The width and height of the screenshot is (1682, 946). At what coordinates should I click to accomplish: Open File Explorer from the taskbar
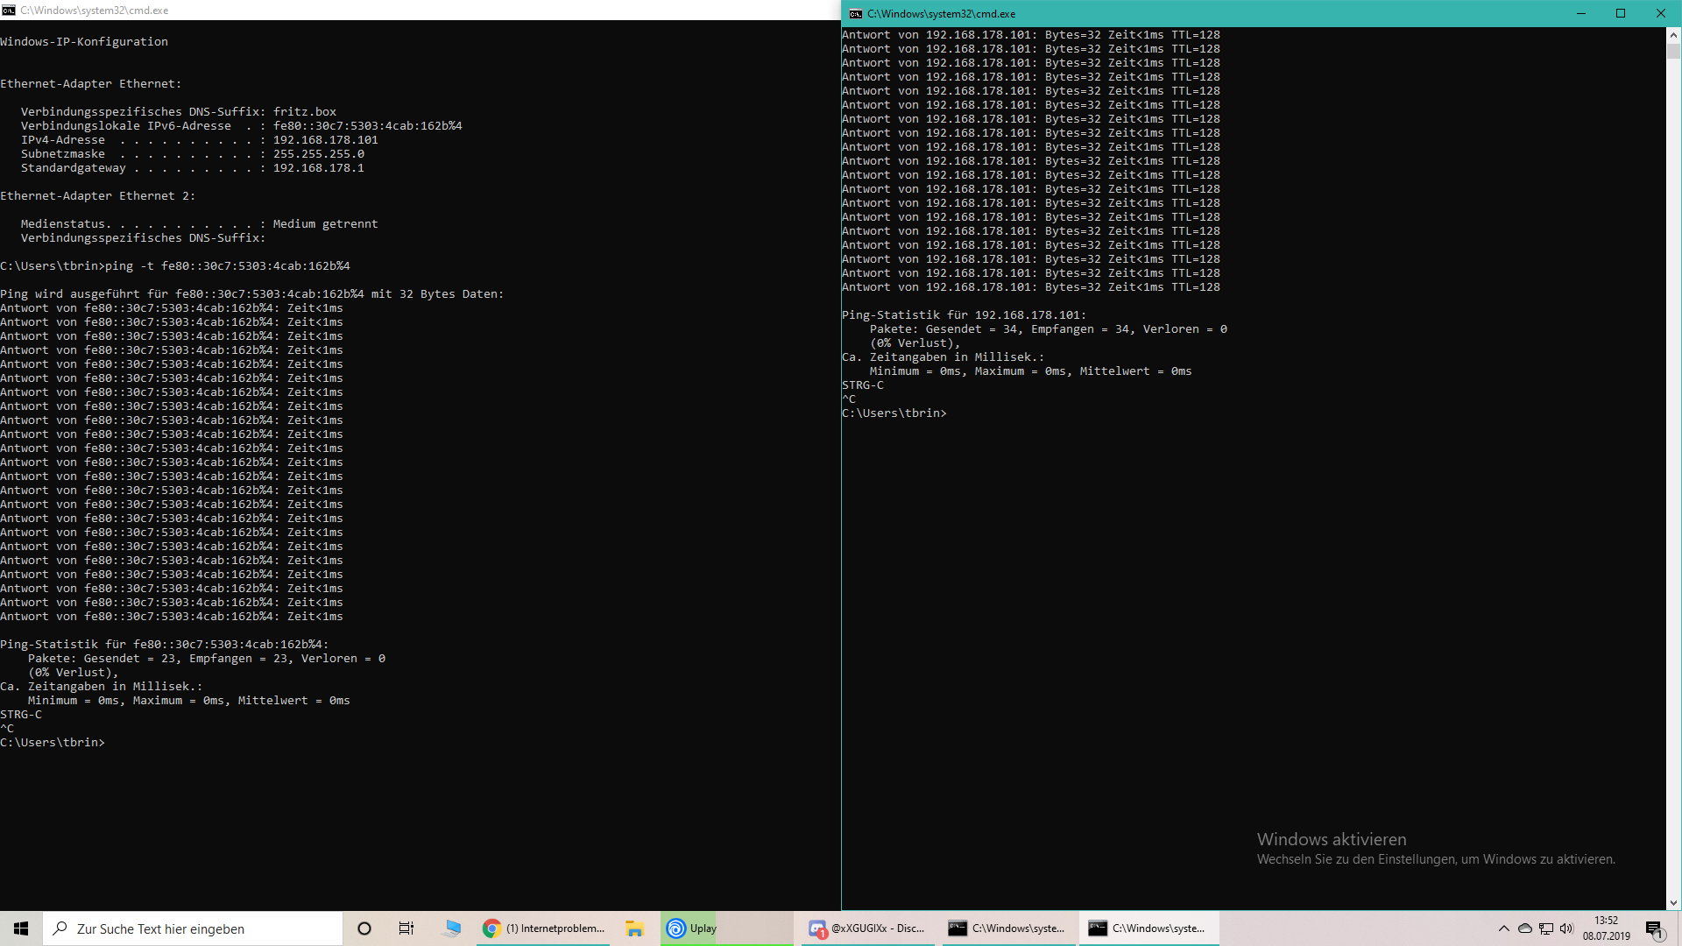point(634,928)
